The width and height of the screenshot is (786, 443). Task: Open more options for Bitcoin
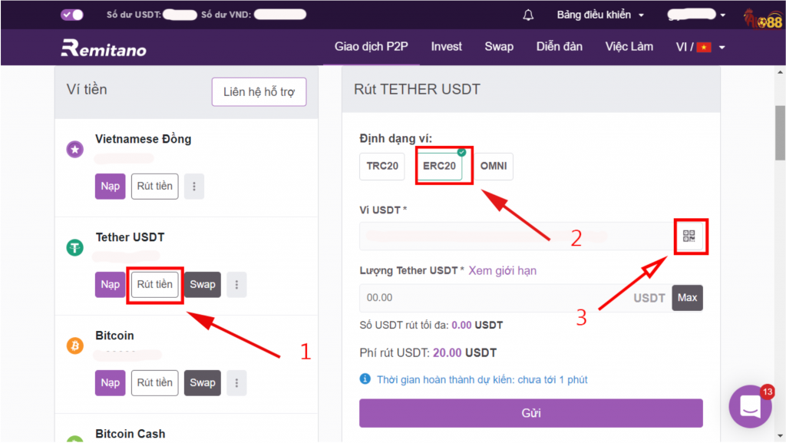[236, 383]
